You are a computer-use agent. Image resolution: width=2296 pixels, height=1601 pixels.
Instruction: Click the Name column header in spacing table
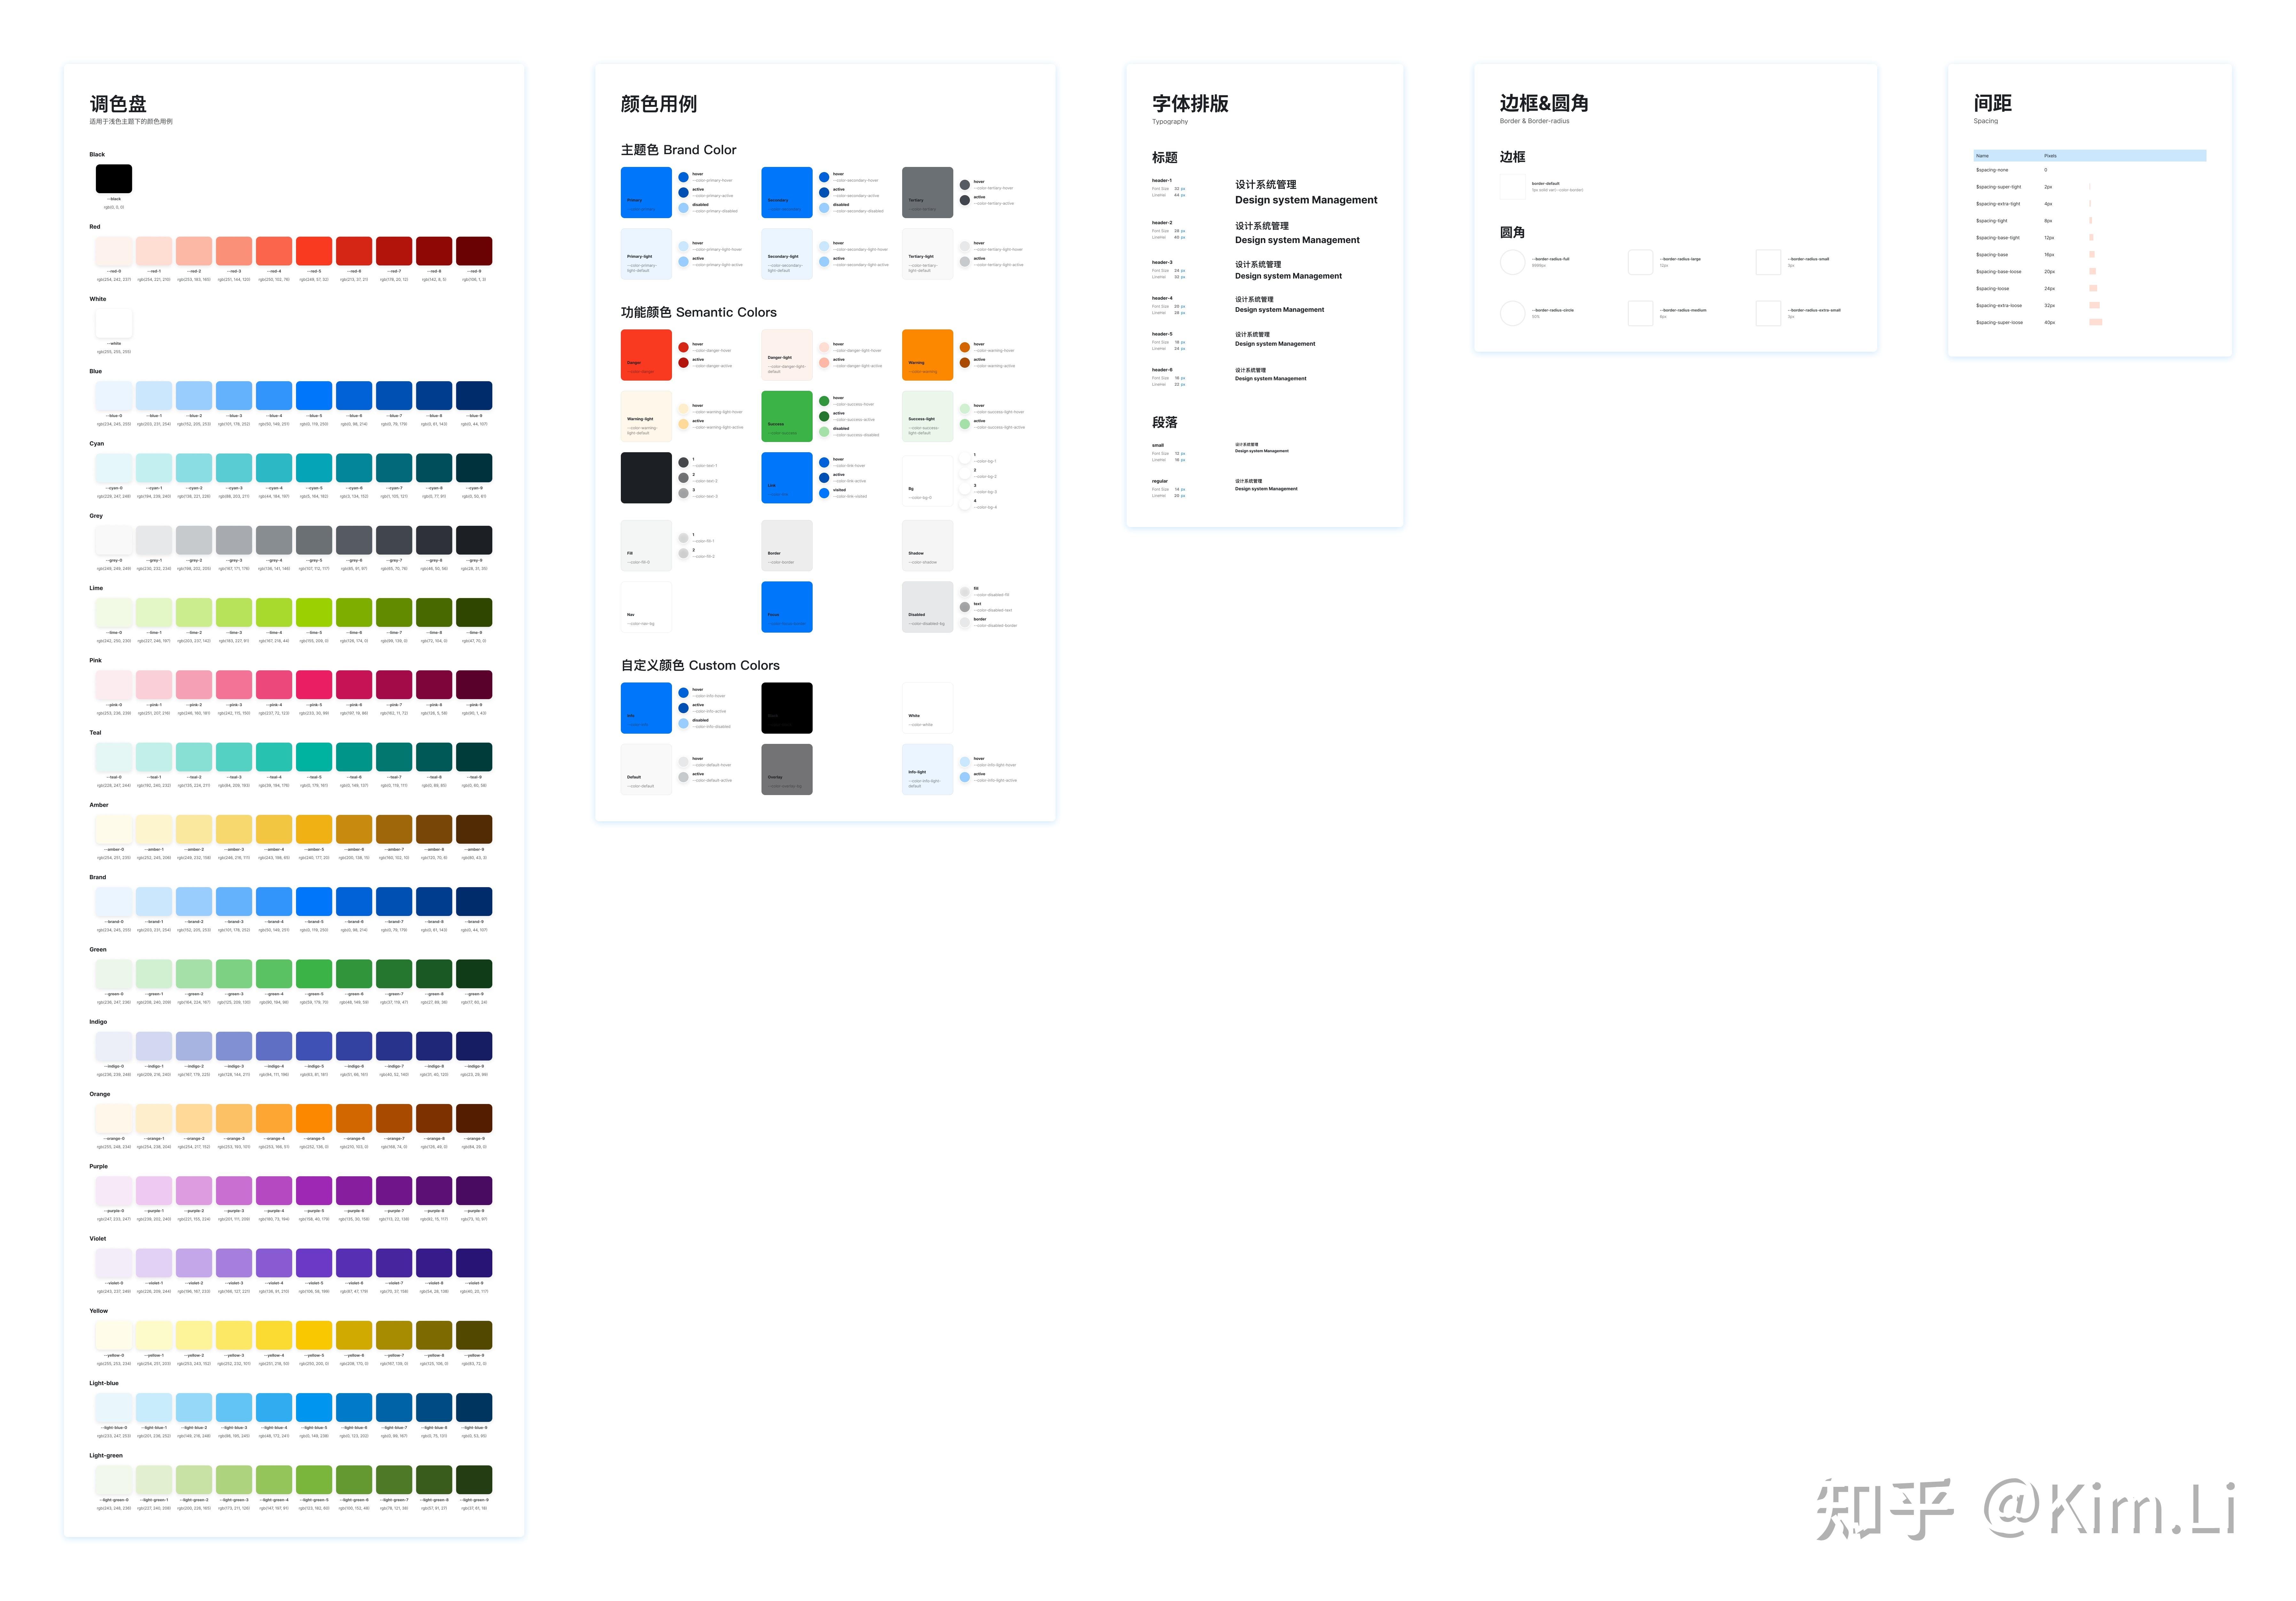click(1982, 156)
